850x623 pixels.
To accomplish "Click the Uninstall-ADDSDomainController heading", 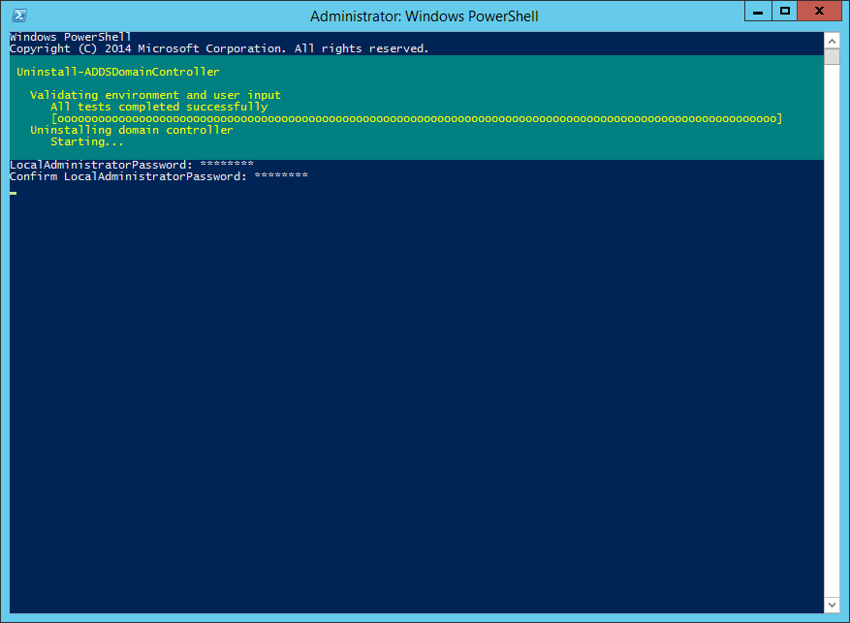I will tap(118, 72).
